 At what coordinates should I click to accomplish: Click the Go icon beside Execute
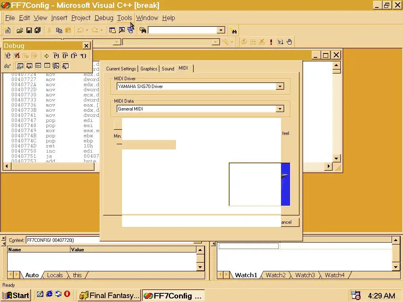[280, 42]
